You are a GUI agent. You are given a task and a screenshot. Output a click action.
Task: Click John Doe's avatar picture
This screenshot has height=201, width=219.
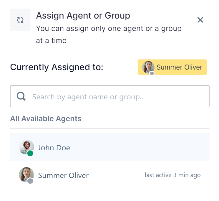[26, 147]
